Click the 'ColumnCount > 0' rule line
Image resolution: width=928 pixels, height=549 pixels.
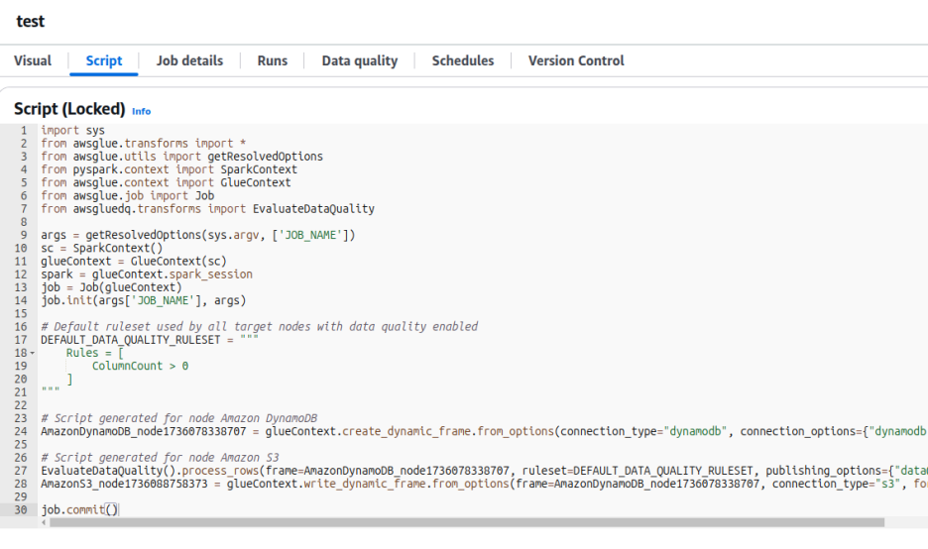(140, 366)
